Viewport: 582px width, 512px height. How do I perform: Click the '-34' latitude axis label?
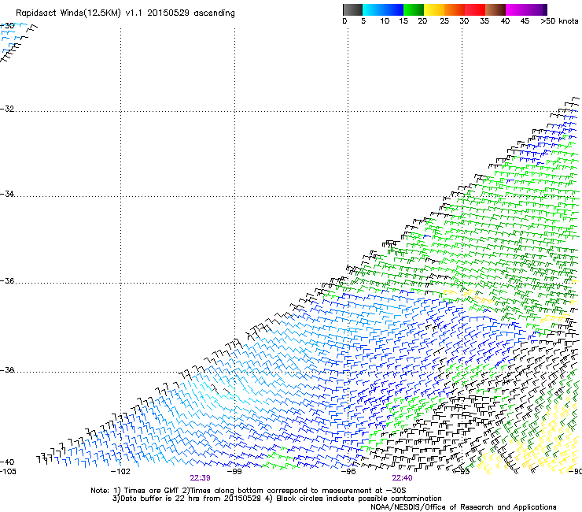click(7, 194)
